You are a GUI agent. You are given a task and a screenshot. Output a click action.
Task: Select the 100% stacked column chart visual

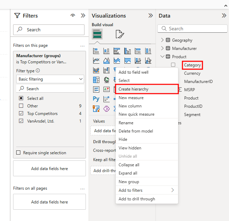click(148, 51)
